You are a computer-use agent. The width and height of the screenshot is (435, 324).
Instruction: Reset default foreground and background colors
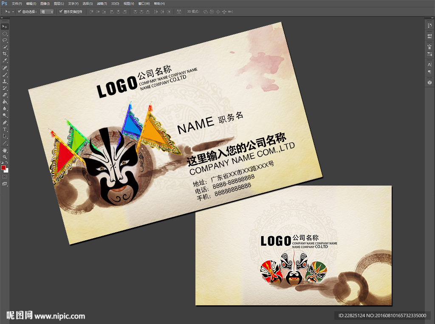click(x=2, y=163)
